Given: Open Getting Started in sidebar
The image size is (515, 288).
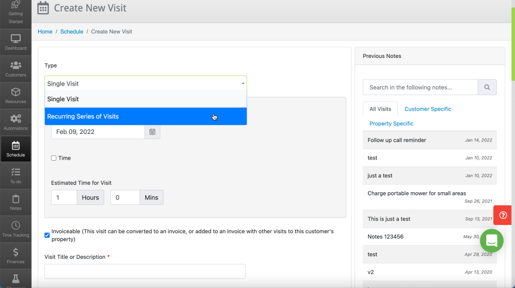Looking at the screenshot, I should (16, 13).
